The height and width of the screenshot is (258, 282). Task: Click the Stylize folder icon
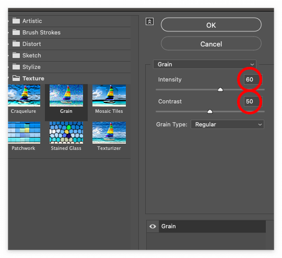pos(16,67)
